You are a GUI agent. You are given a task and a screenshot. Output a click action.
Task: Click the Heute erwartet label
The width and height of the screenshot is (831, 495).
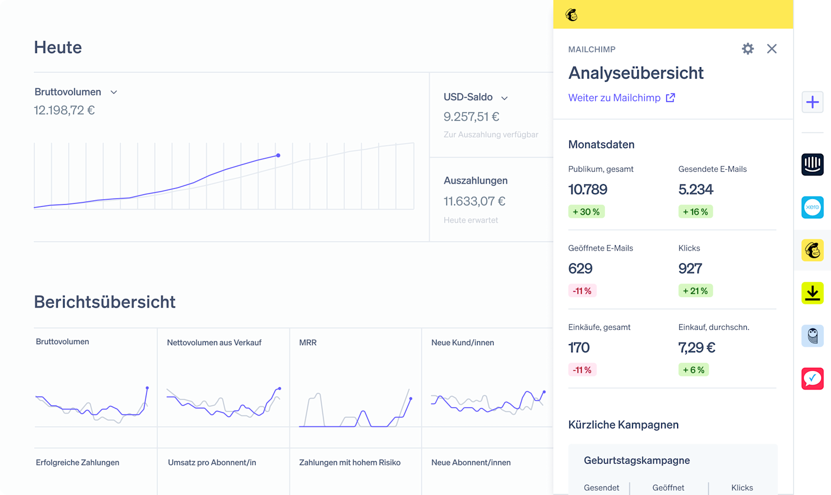[471, 221]
